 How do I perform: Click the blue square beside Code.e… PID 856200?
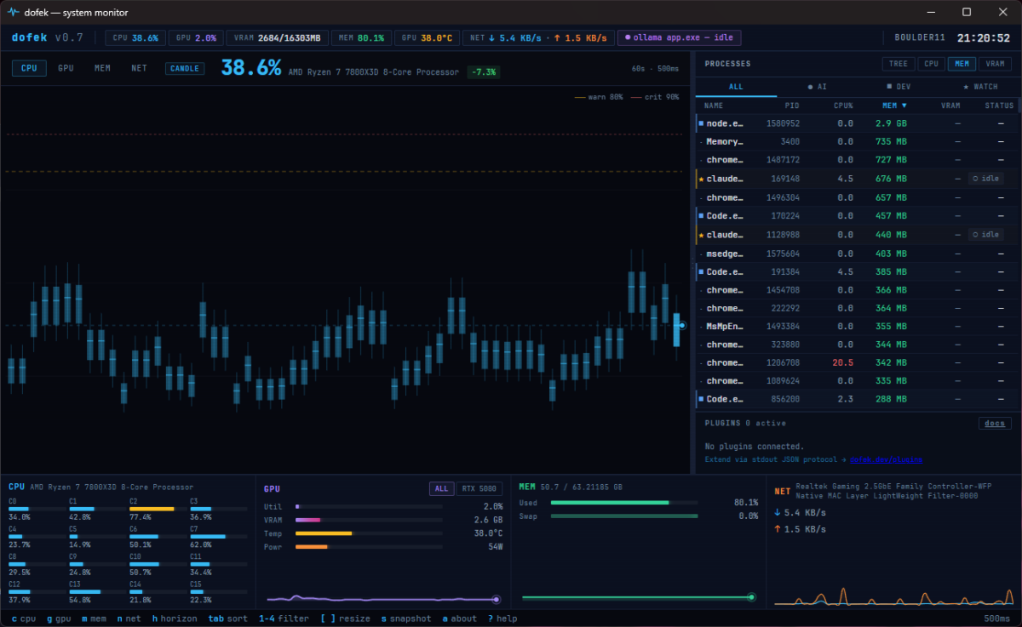point(701,399)
